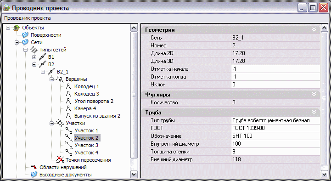Image resolution: width=331 pixels, height=181 pixels.
Task: Collapse the Сети tree branch
Action: point(17,42)
